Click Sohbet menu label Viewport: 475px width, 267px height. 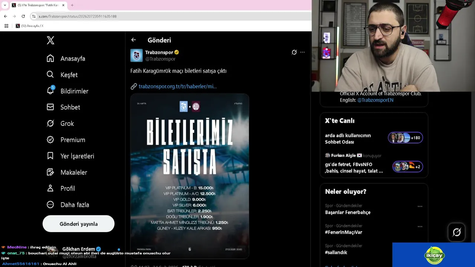[70, 107]
